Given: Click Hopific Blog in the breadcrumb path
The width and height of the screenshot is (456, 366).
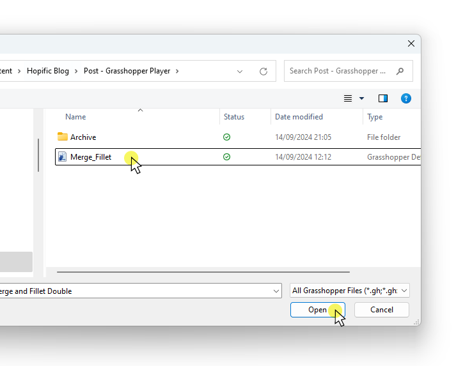Looking at the screenshot, I should point(48,72).
